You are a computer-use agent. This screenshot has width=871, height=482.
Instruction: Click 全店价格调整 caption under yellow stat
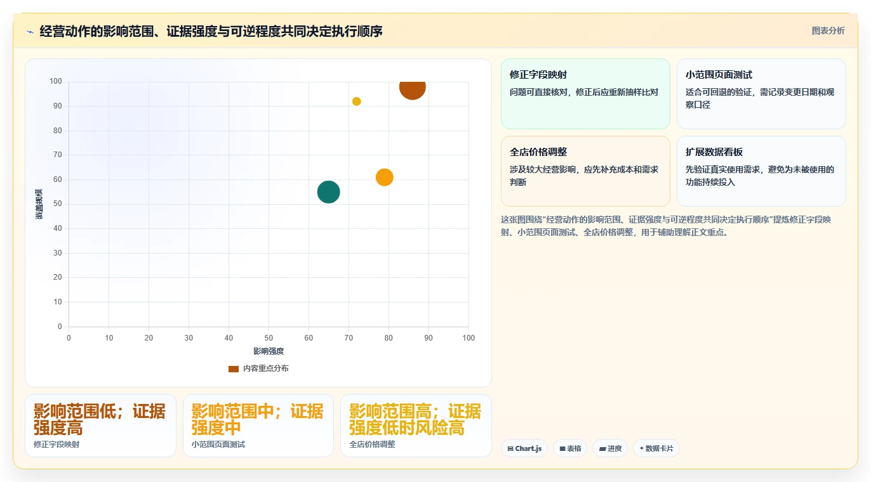click(372, 445)
